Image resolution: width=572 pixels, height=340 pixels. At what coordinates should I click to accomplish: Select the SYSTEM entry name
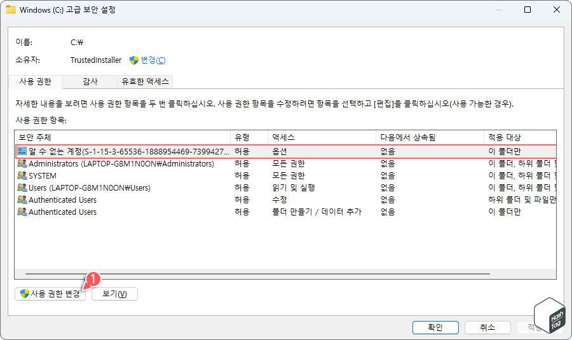click(43, 176)
